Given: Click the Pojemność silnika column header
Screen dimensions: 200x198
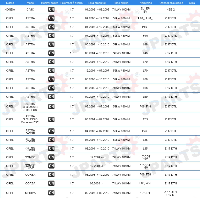Looking at the screenshot, I should [x=71, y=3].
